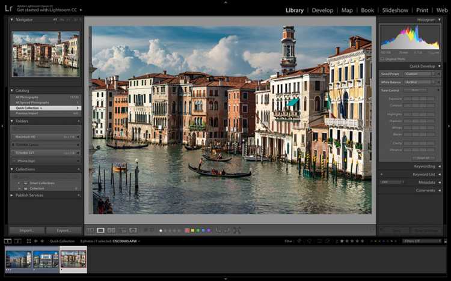Apply red color label
Screen dimensions: 451x281
click(187, 231)
